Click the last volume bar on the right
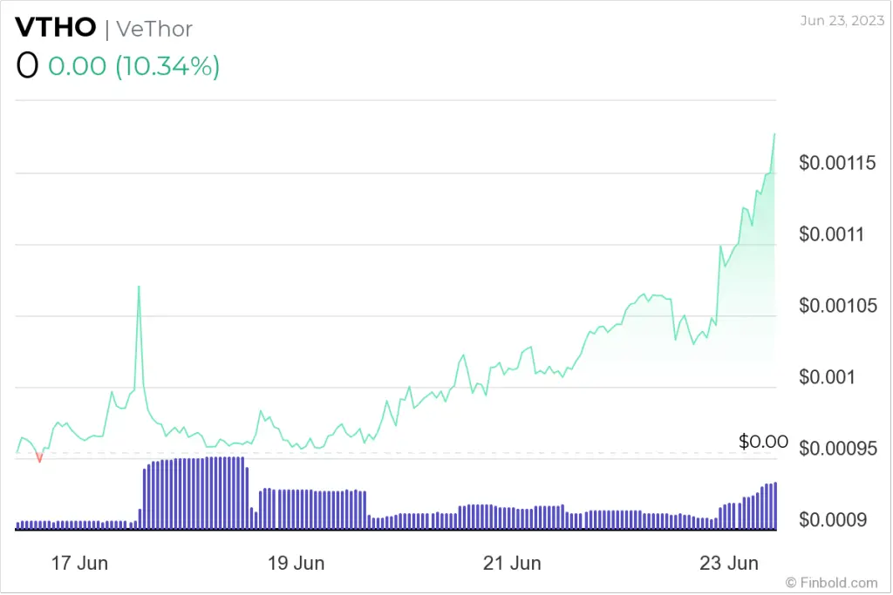Image resolution: width=893 pixels, height=595 pixels. 774,505
